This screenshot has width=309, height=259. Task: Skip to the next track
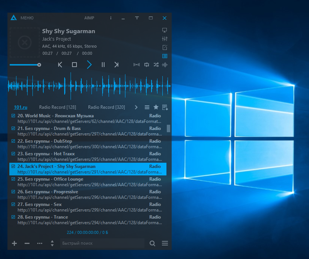point(117,65)
